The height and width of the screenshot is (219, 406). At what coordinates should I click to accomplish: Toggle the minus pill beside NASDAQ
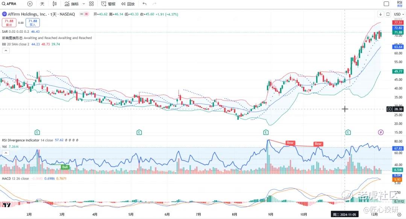click(82, 14)
